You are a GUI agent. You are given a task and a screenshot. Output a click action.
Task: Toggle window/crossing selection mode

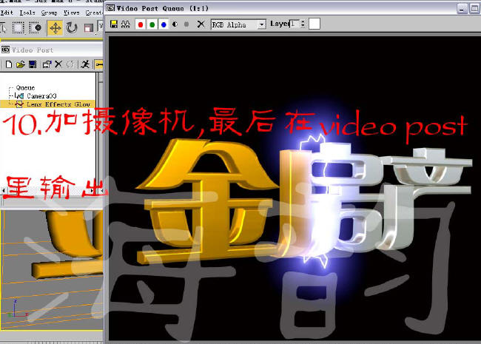pyautogui.click(x=36, y=28)
